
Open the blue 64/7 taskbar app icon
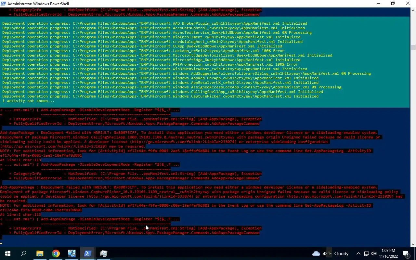72,253
